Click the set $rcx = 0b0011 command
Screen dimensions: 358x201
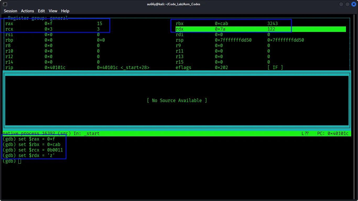coord(41,150)
